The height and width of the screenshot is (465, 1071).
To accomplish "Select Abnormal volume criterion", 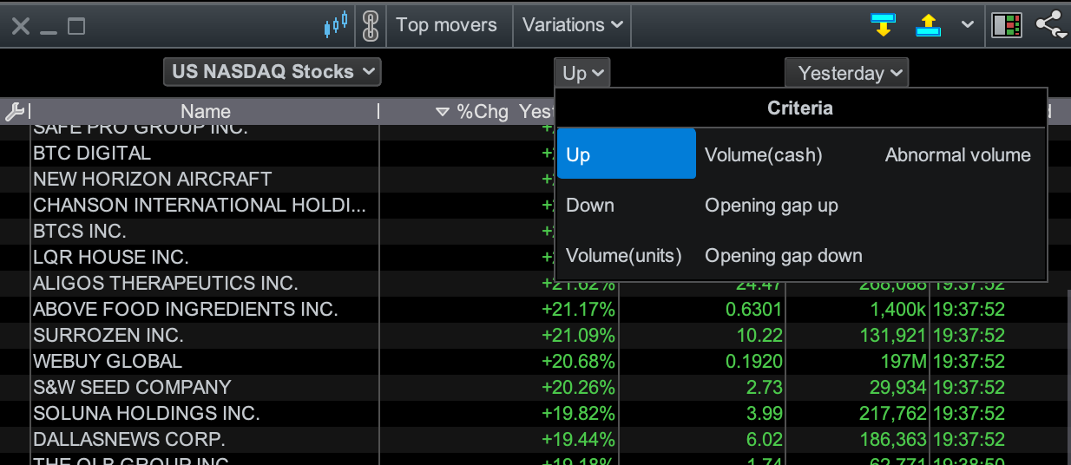I will coord(958,155).
